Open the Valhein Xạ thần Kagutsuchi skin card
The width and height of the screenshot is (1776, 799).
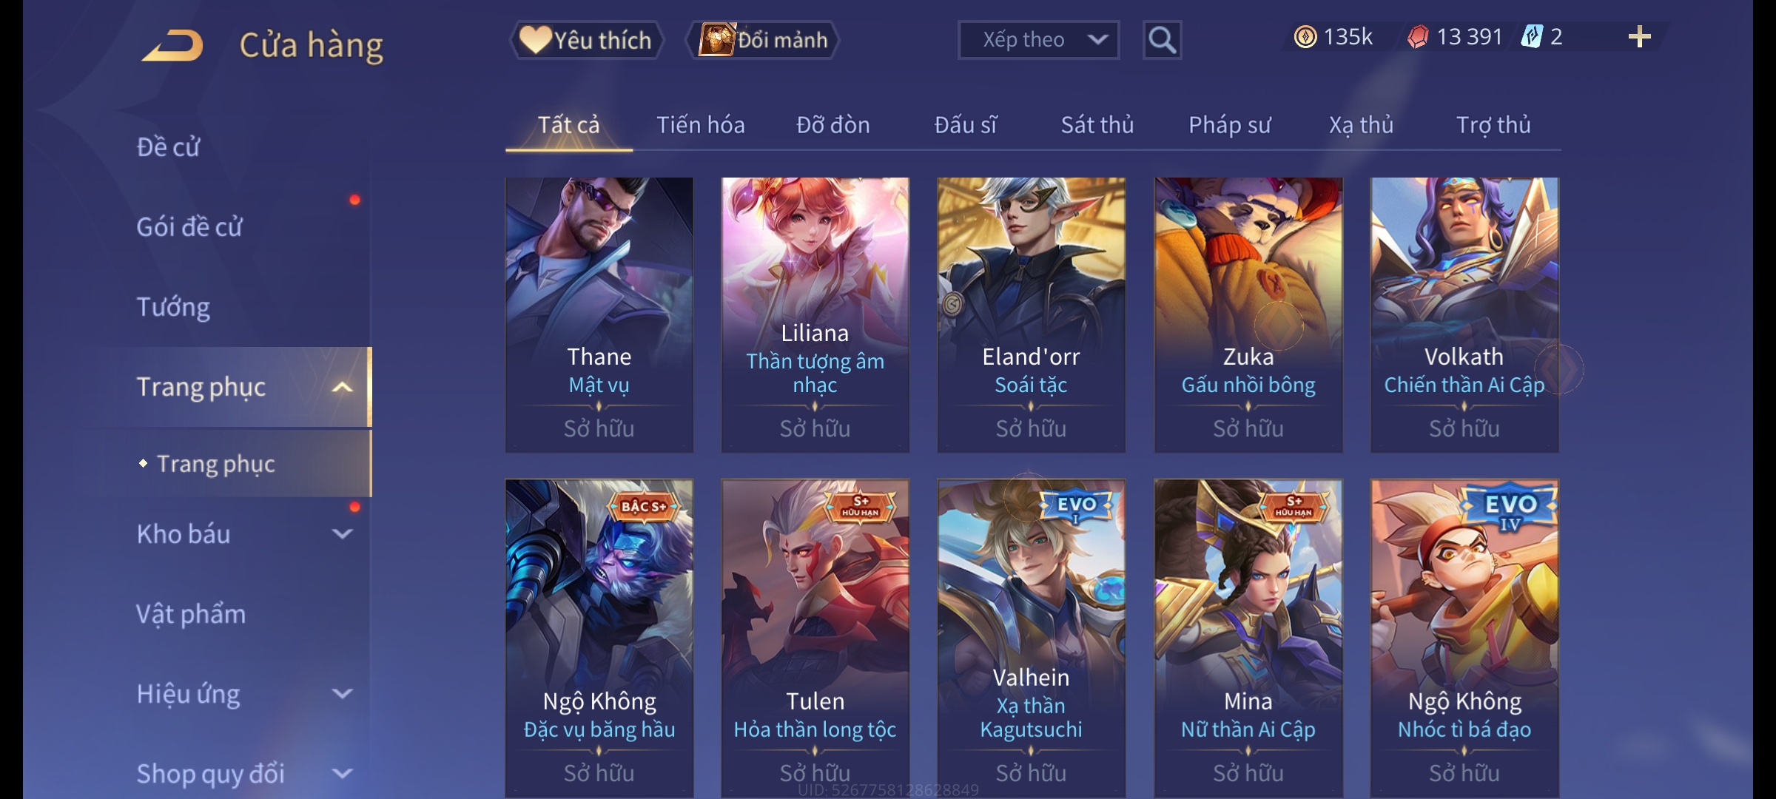(1031, 638)
